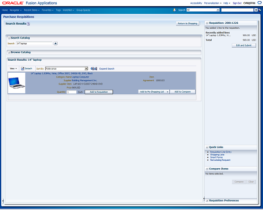Click the Search Results help question icon
The height and width of the screenshot is (210, 263).
pyautogui.click(x=28, y=24)
